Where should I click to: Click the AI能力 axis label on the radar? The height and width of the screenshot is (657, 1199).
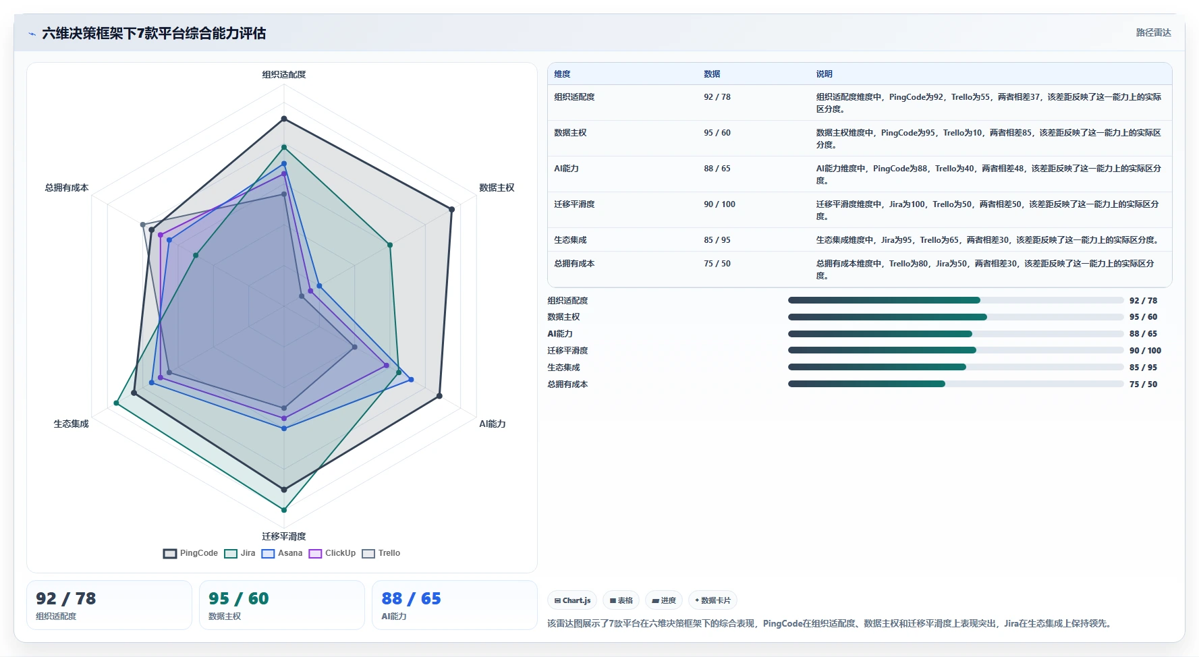point(493,424)
